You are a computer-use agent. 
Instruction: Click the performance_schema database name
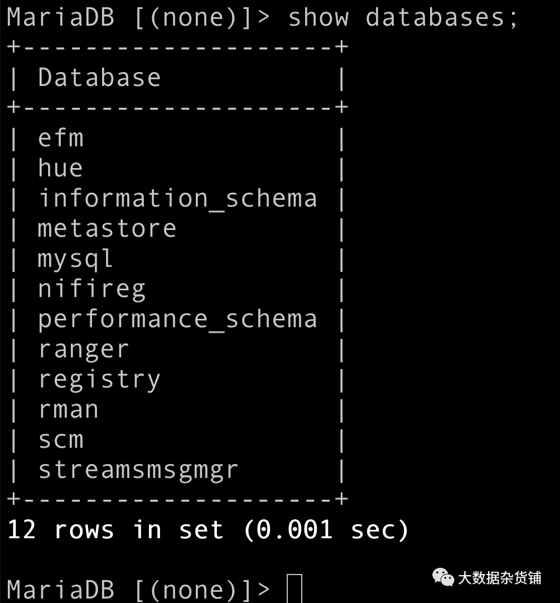(x=177, y=319)
